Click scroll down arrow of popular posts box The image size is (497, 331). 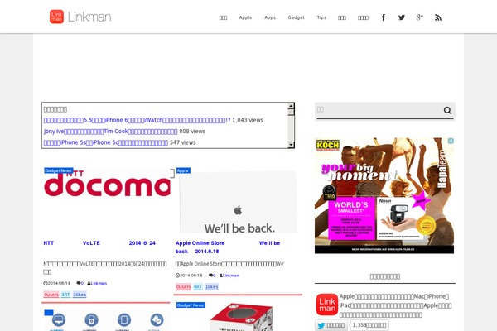[x=291, y=145]
